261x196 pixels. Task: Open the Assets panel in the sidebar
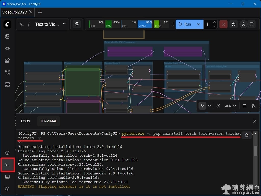7,36
